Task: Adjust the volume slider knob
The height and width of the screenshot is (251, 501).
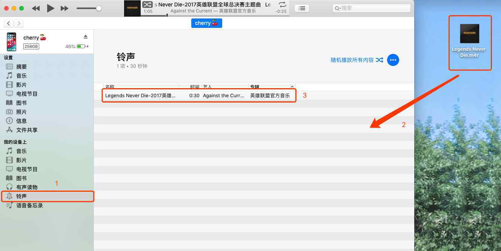Action: pyautogui.click(x=98, y=8)
